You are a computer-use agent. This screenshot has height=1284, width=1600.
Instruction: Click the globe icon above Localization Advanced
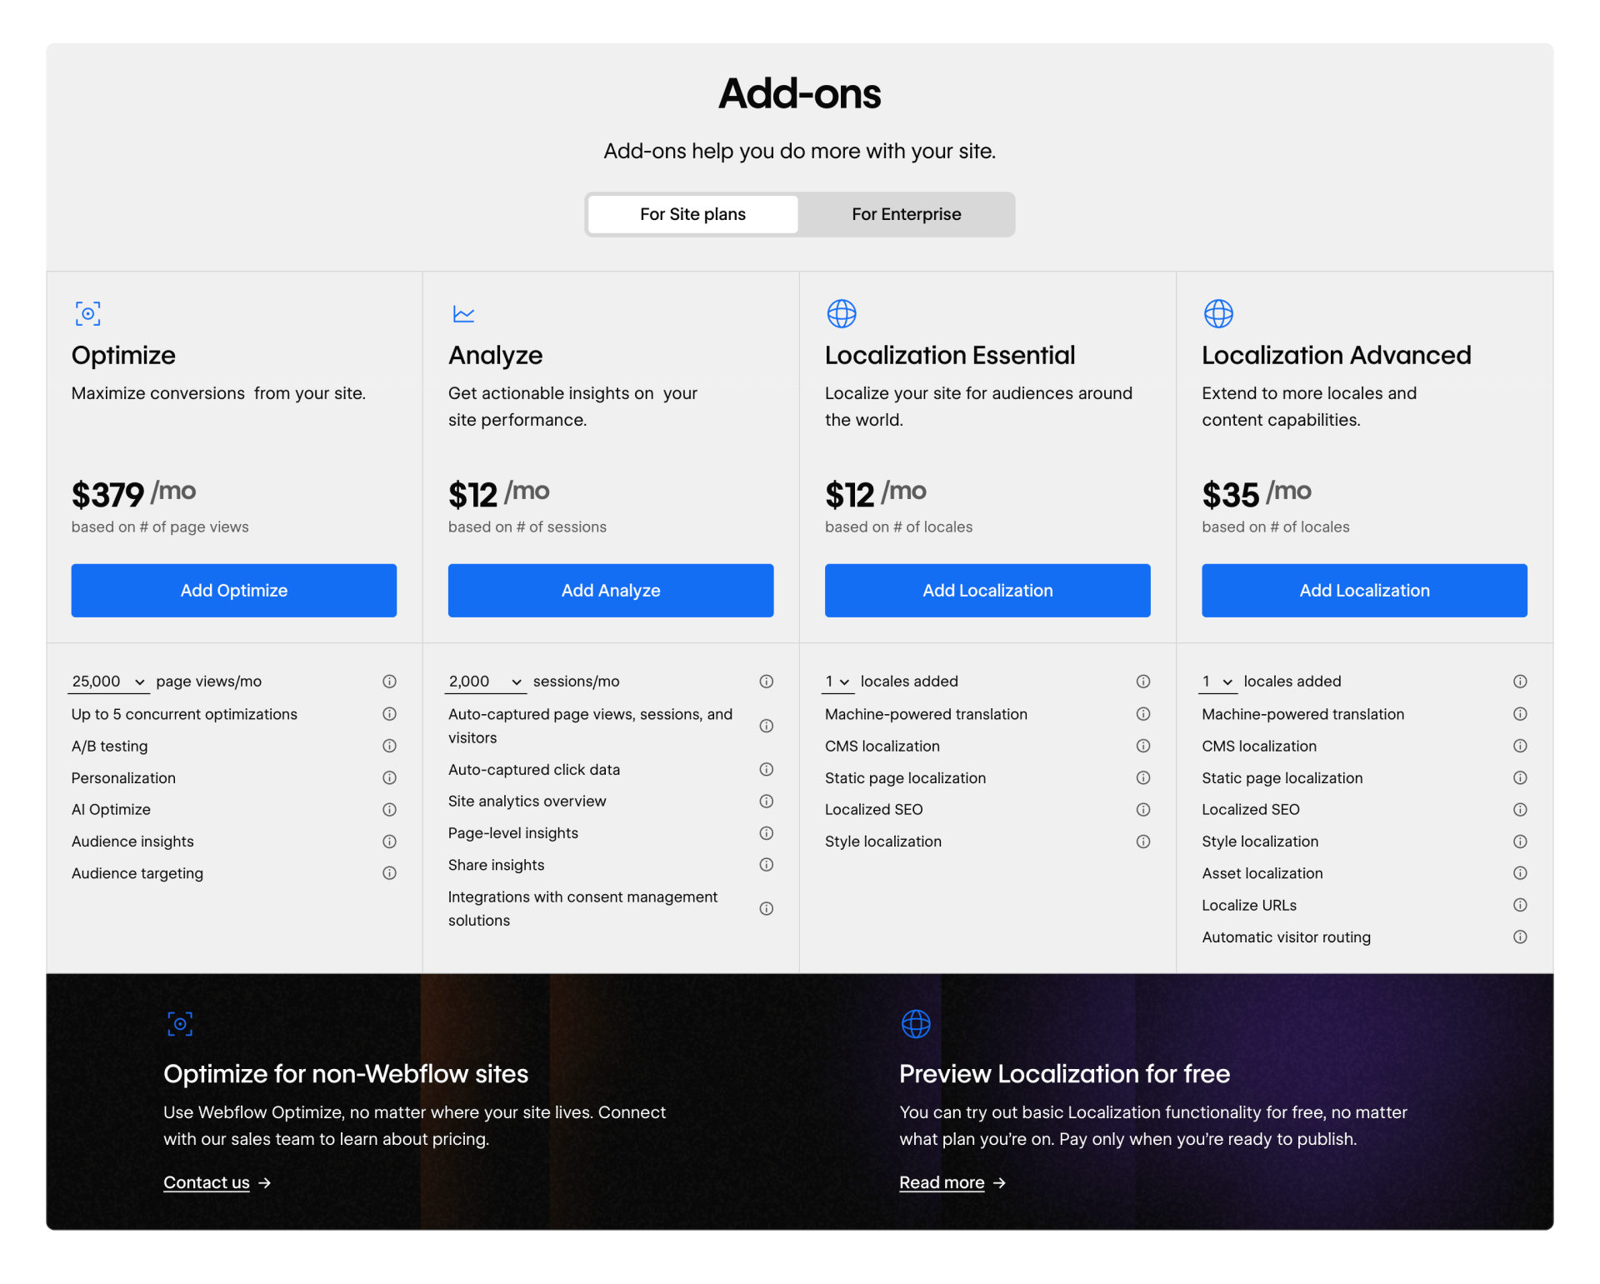click(x=1218, y=314)
